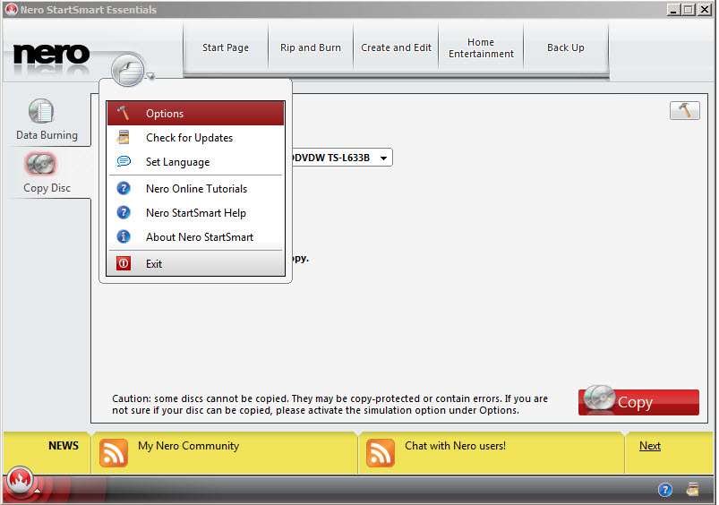Click the About info icon

[124, 236]
